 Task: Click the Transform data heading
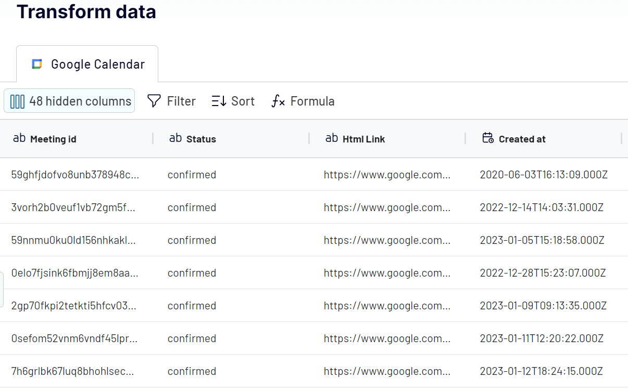click(x=86, y=10)
